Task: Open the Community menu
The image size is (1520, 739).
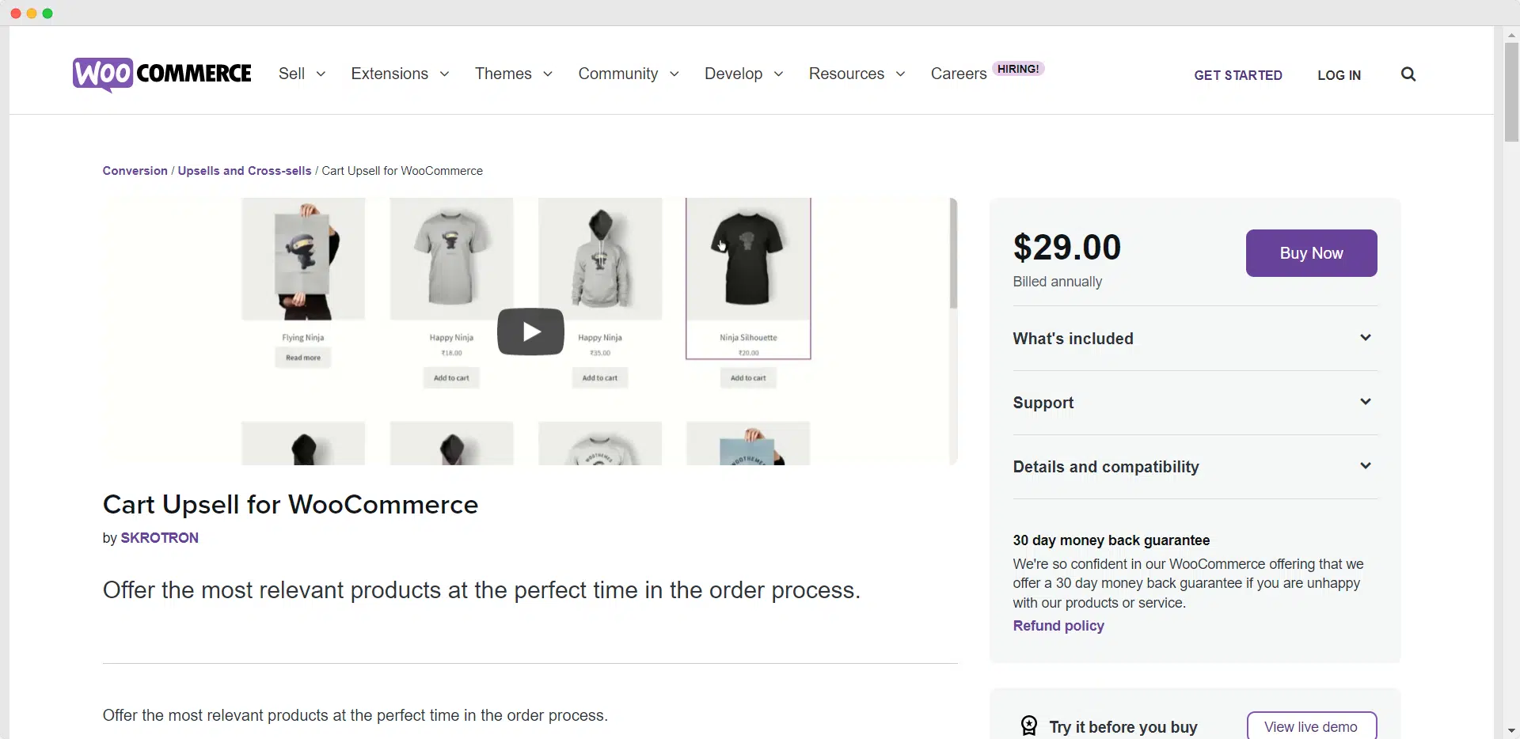Action: coord(629,74)
